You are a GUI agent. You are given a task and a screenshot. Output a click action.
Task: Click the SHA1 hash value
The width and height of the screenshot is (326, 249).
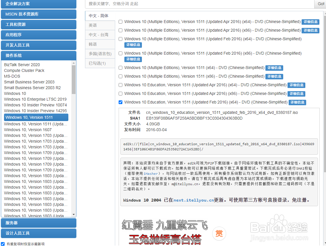pyautogui.click(x=194, y=118)
